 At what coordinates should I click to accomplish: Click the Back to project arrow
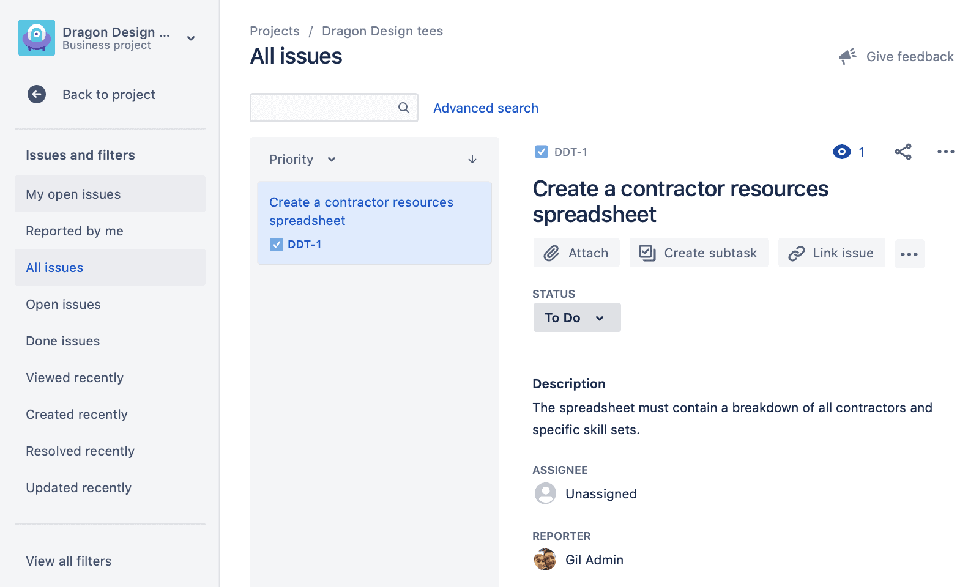point(37,94)
